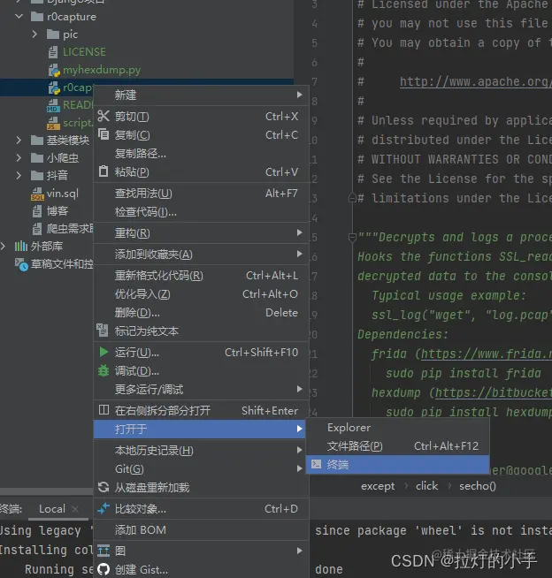Choose 文件路径(P) in the submenu
This screenshot has width=552, height=578.
click(x=398, y=446)
